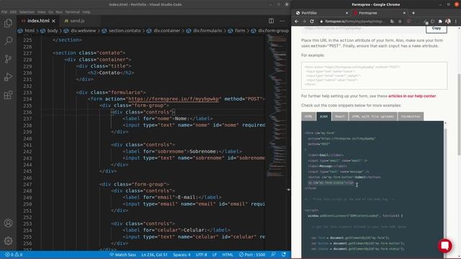Click the code minimap in VS Code
The image size is (461, 259).
point(277,106)
